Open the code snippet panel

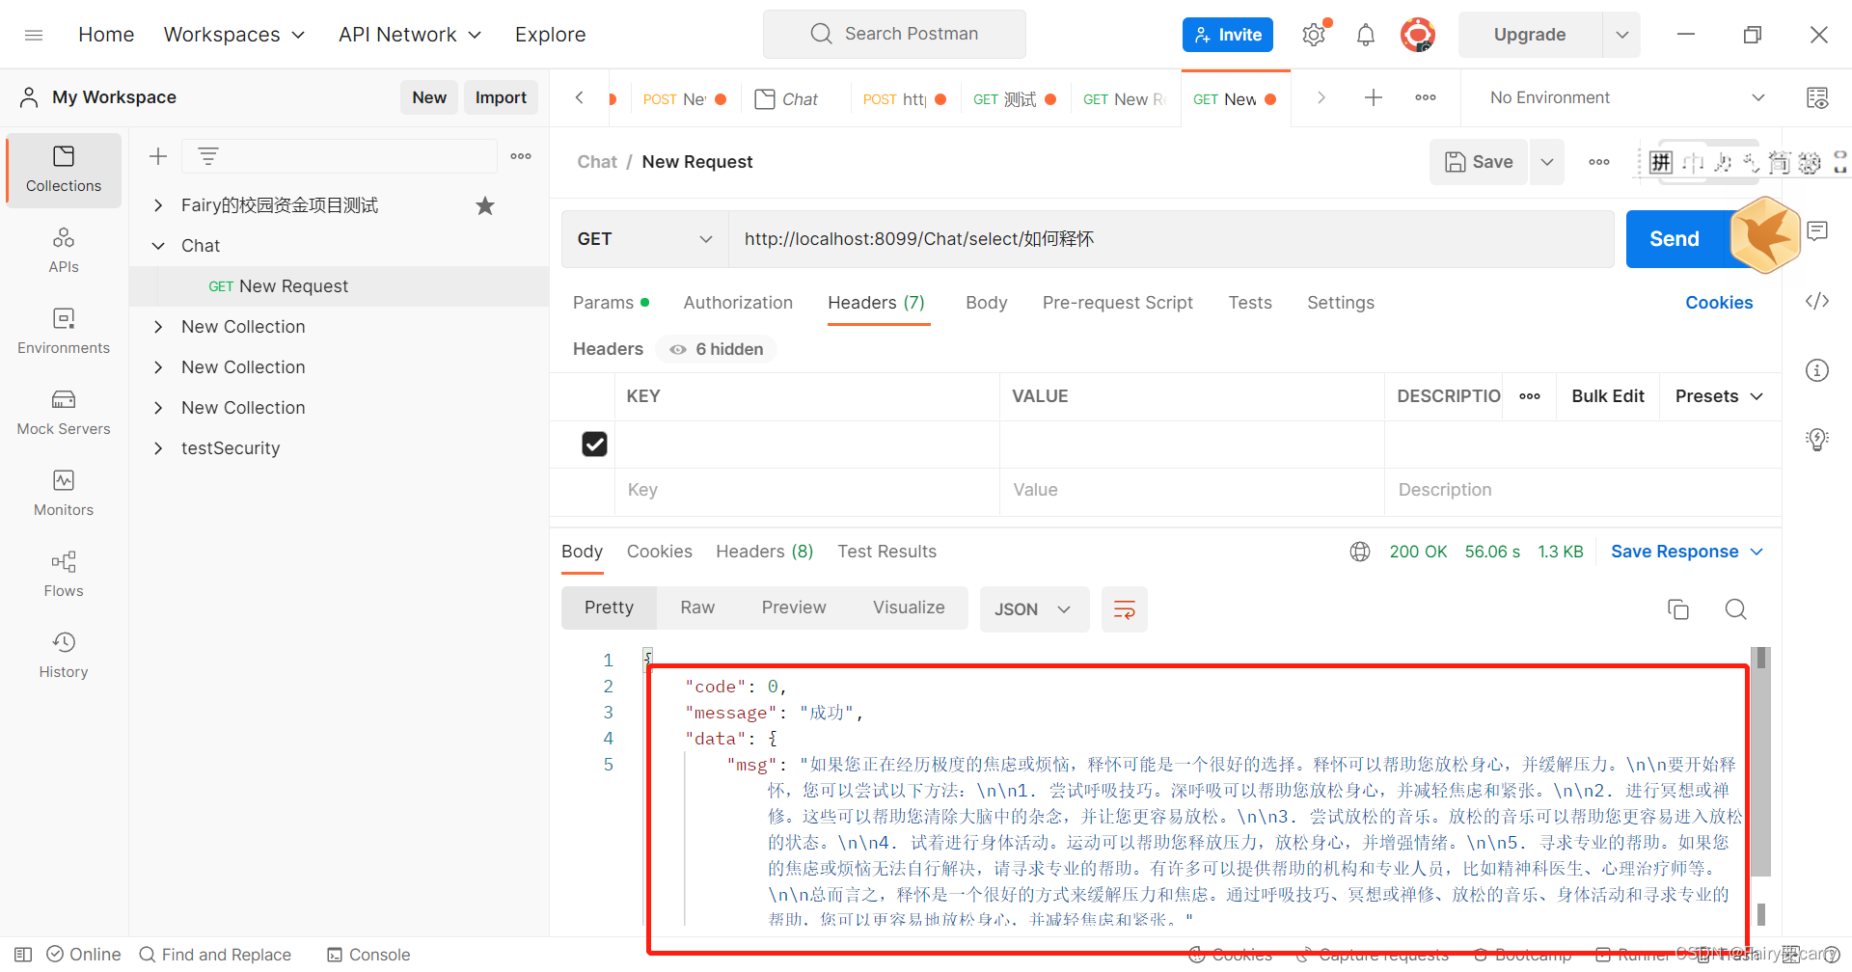pyautogui.click(x=1816, y=301)
